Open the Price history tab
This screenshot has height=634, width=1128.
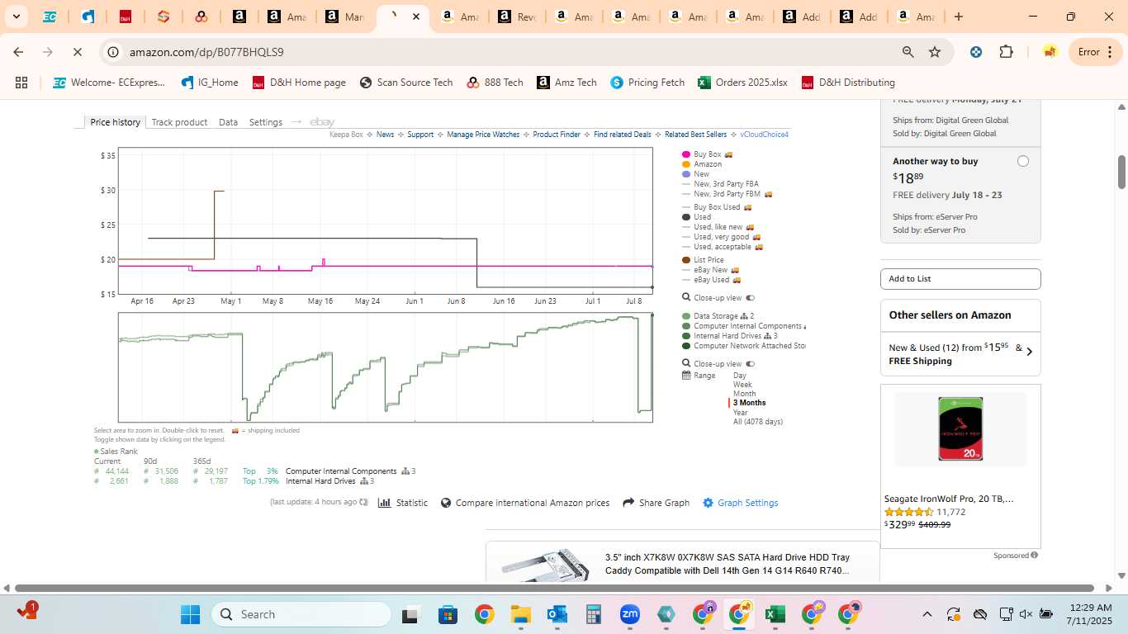116,122
